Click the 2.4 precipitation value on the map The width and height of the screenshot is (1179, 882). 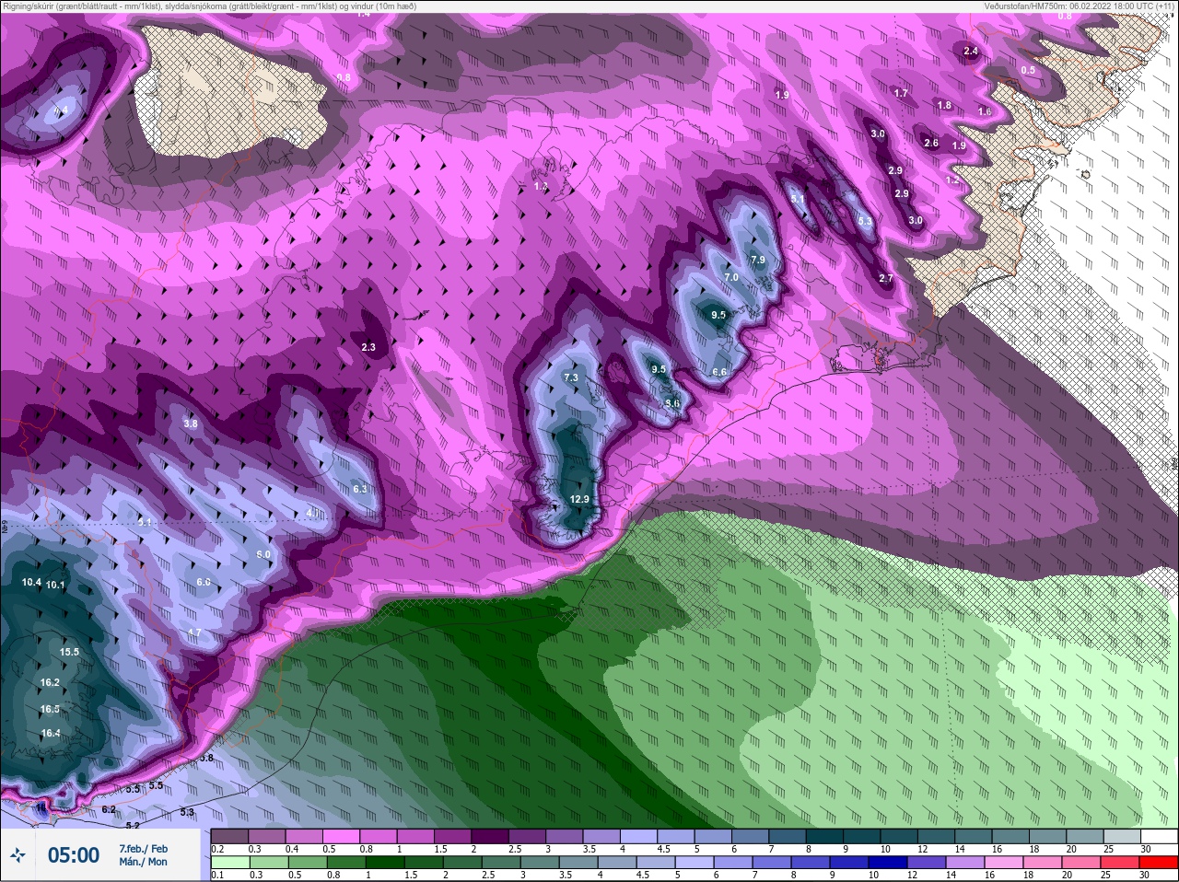[970, 51]
